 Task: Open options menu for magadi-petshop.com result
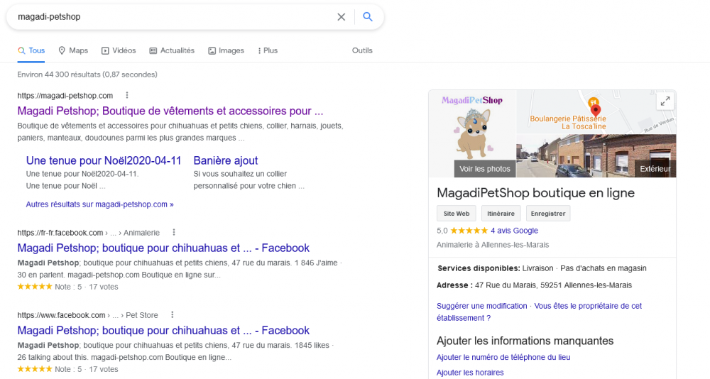click(127, 95)
